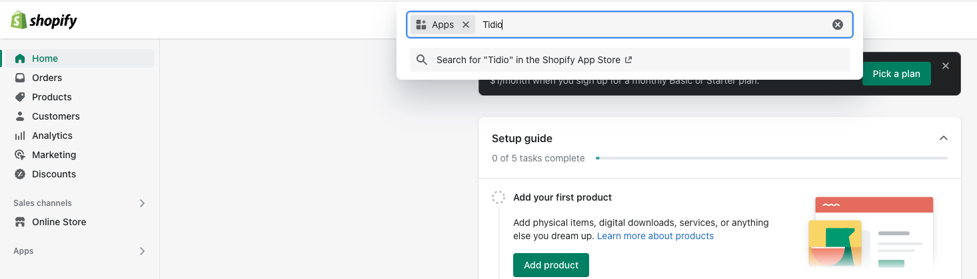The height and width of the screenshot is (279, 977).
Task: Click the Shopify logo
Action: 43,20
